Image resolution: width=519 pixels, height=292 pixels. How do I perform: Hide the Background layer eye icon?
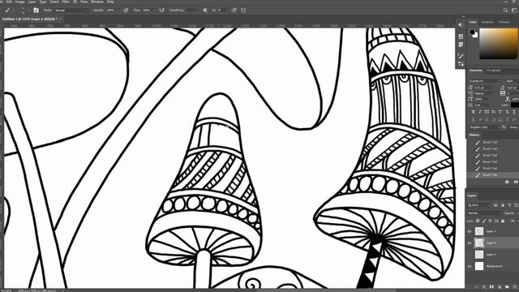pos(470,266)
